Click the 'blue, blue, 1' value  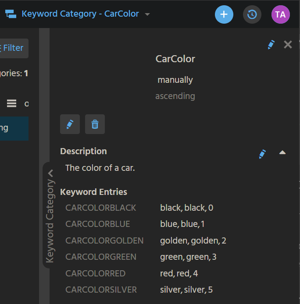pyautogui.click(x=182, y=224)
